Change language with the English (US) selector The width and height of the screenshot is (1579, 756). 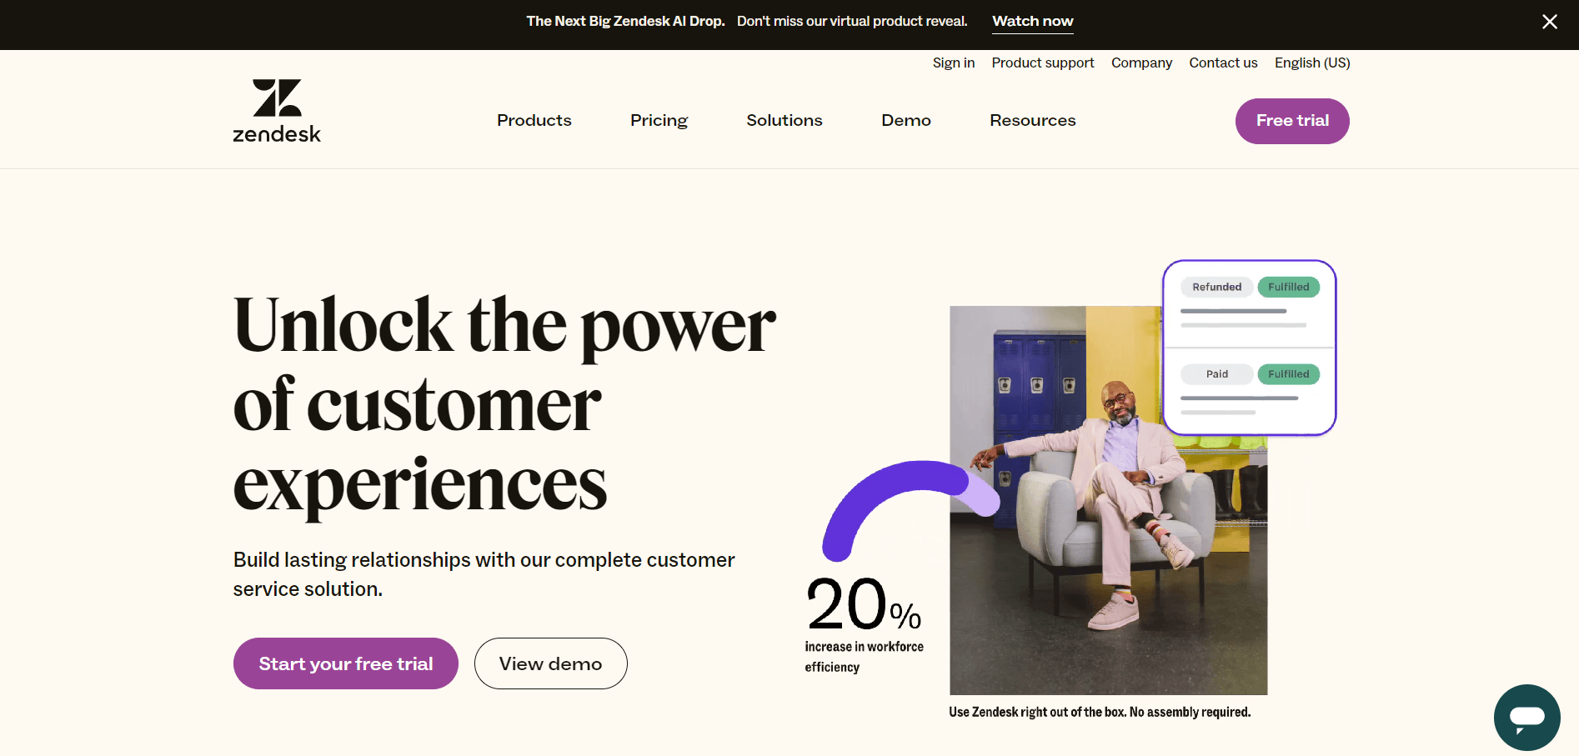(x=1311, y=63)
